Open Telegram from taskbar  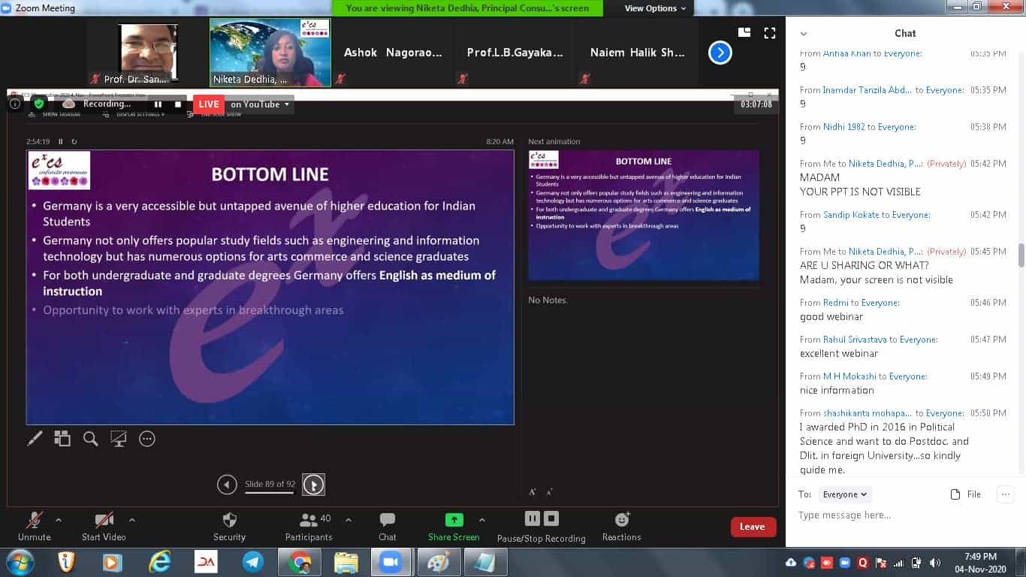click(x=252, y=562)
